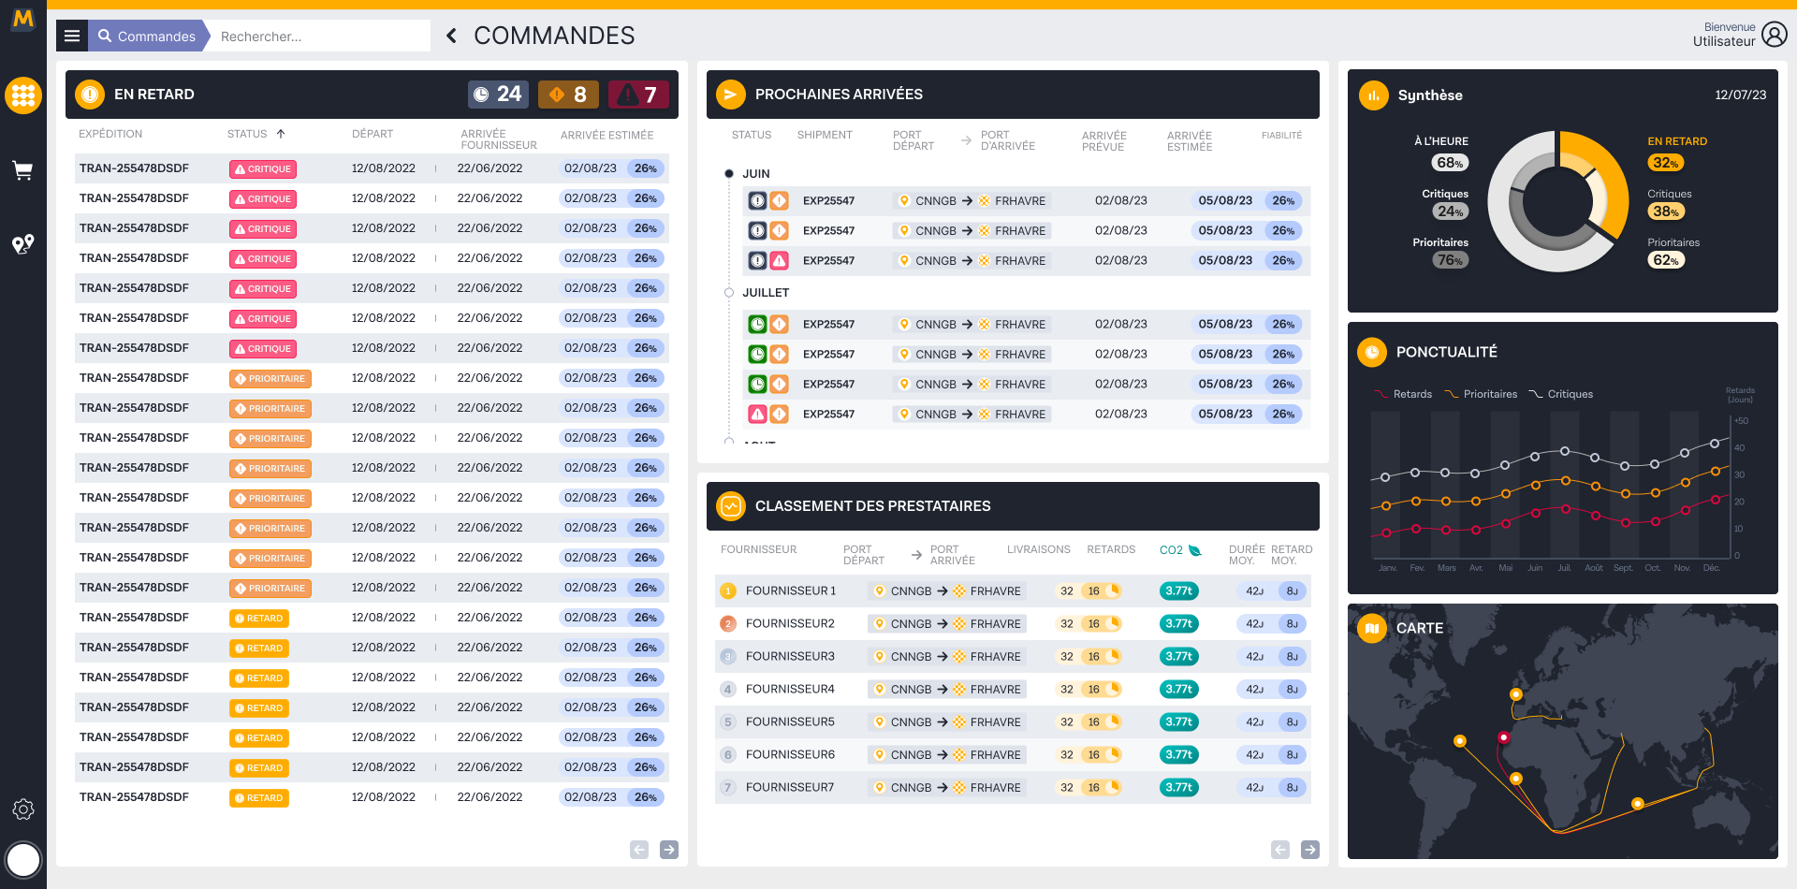This screenshot has height=889, width=1797.
Task: Click the CO2 leaf column icon
Action: tap(1194, 550)
